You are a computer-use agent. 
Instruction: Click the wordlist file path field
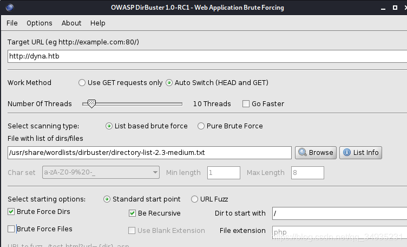click(149, 153)
